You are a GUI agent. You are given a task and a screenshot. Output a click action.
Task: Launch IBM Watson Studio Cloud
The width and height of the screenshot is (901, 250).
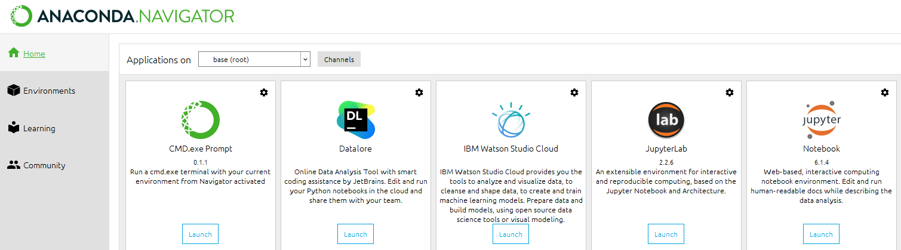click(x=511, y=234)
